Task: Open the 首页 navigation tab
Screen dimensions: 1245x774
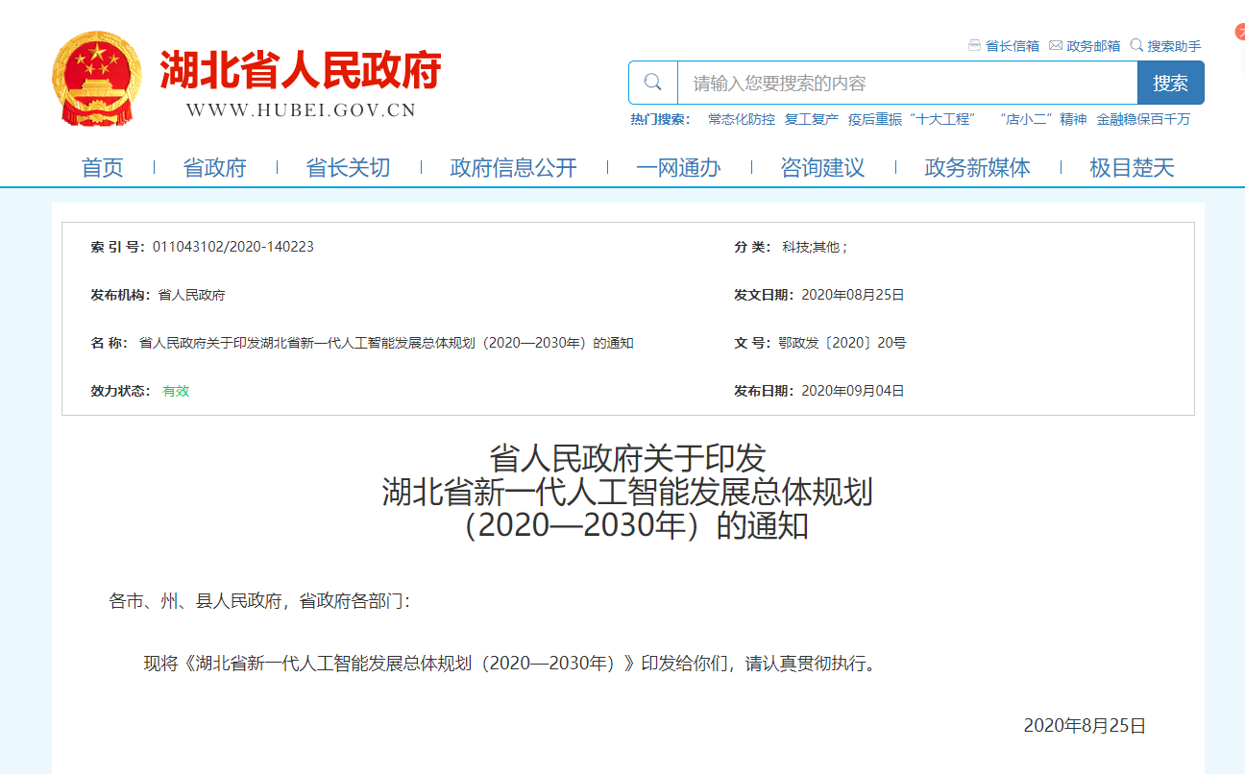Action: tap(103, 168)
